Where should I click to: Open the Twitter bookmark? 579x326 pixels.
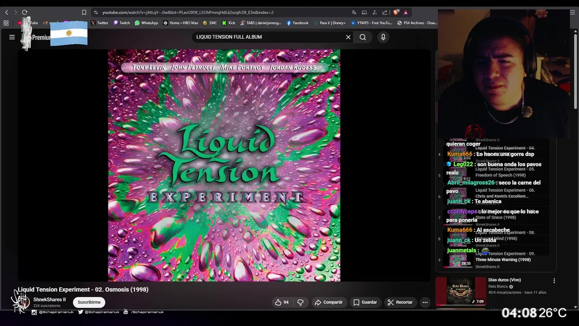100,23
